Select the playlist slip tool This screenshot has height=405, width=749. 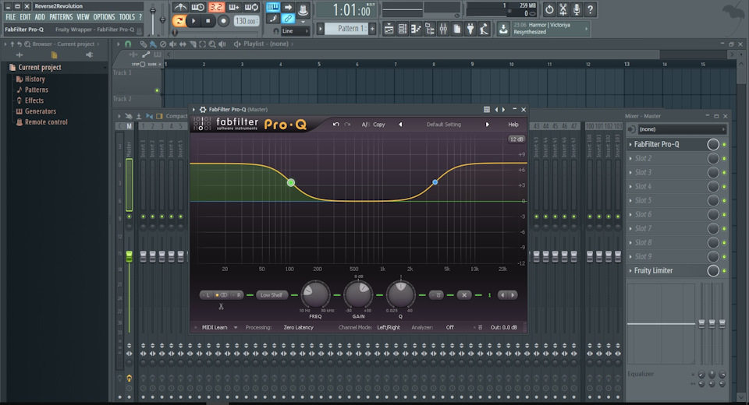point(183,44)
